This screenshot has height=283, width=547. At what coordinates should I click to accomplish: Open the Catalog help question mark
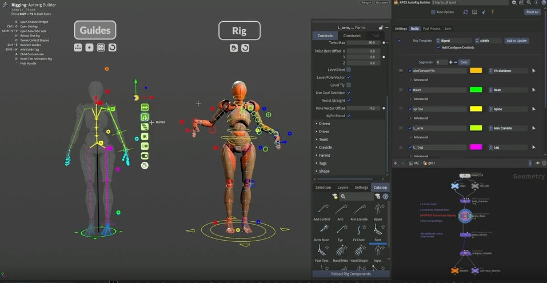[385, 197]
